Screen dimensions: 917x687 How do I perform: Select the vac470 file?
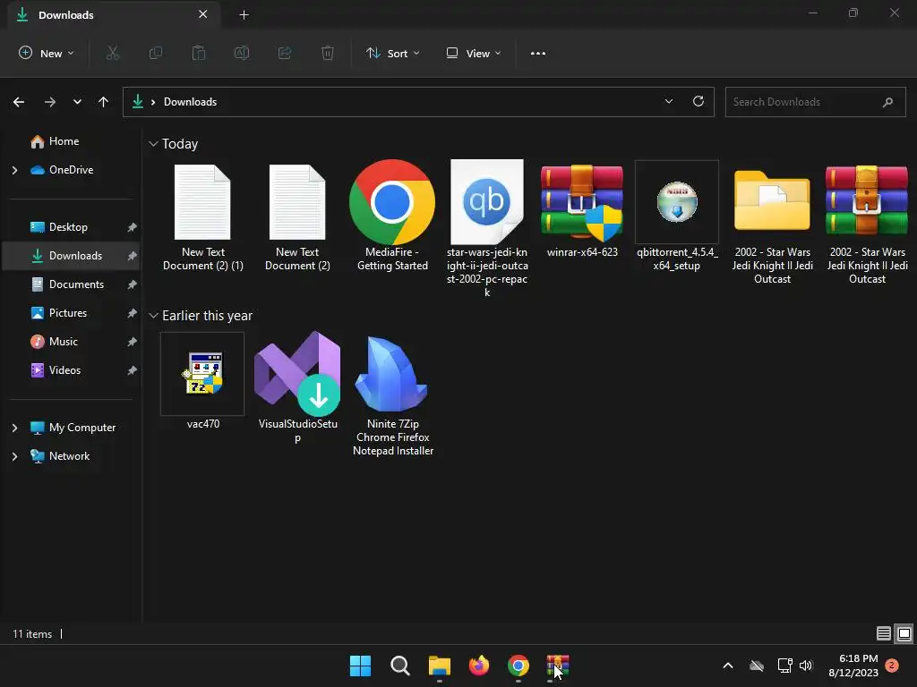pyautogui.click(x=203, y=381)
